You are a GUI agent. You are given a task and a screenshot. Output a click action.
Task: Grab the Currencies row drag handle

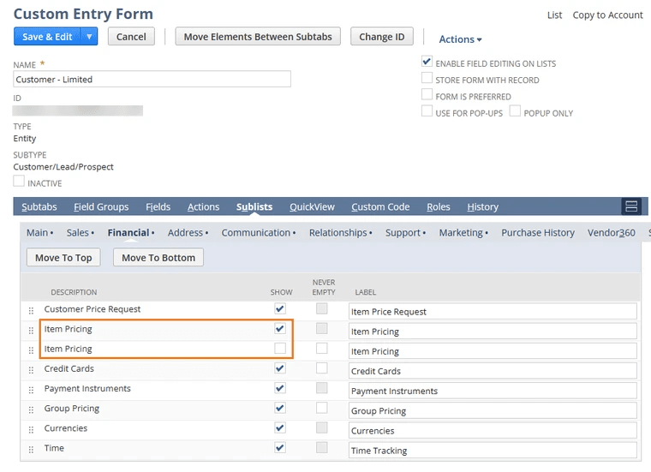tap(31, 430)
